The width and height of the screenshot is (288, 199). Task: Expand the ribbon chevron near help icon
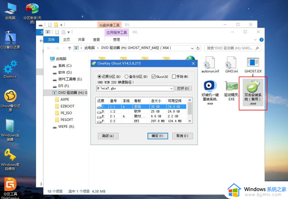point(255,40)
